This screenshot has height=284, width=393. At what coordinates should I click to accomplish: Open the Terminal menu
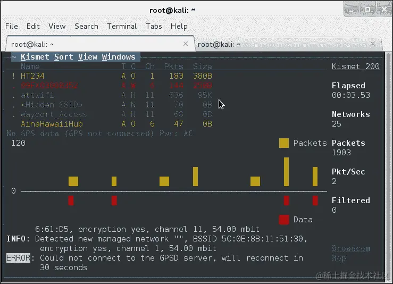[122, 26]
